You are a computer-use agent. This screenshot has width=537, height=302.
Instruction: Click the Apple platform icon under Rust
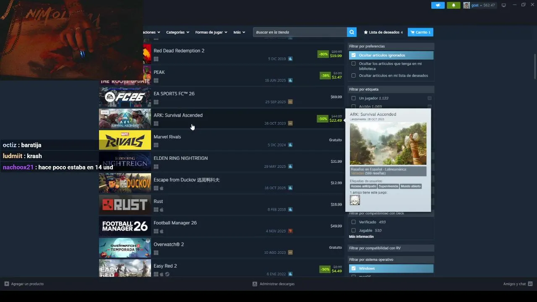[162, 210]
